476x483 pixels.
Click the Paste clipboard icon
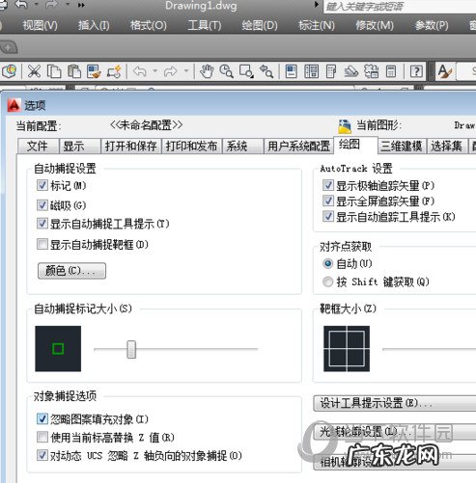point(74,71)
